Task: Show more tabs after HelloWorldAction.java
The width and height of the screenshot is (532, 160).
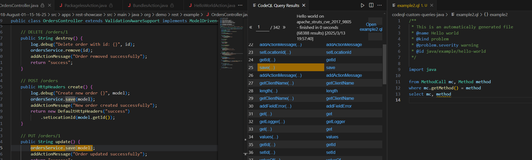Action: tap(240, 5)
